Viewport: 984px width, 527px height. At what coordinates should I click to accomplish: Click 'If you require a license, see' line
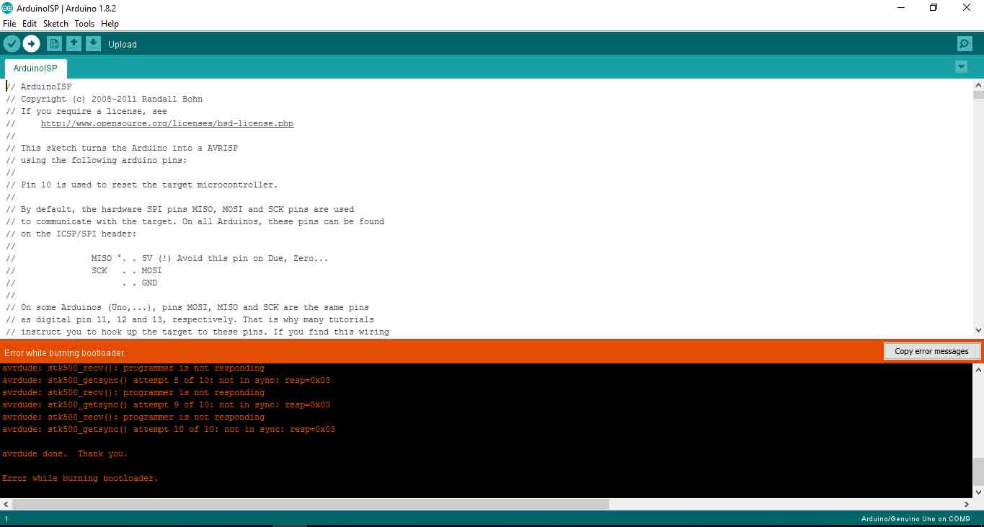[87, 111]
